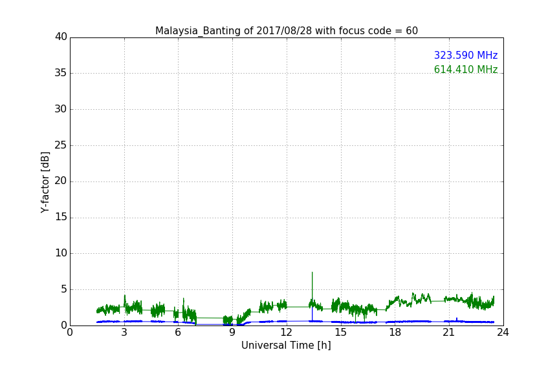Click the x-axis tick label '24'
Image resolution: width=559 pixels, height=372 pixels.
503,333
